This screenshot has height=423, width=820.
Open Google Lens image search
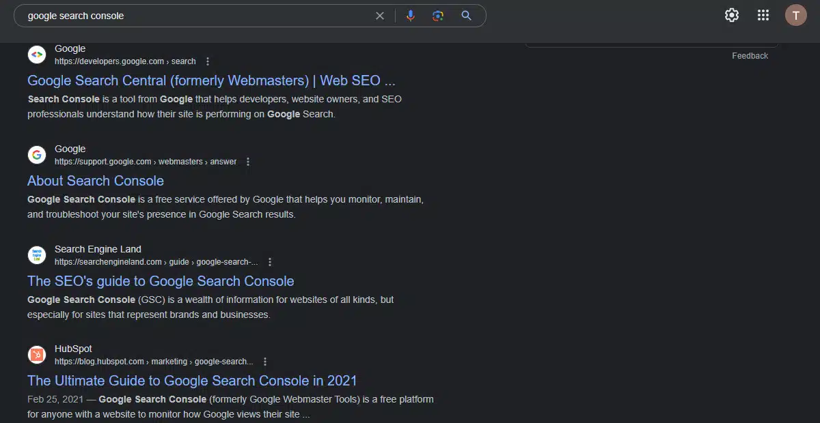click(438, 16)
